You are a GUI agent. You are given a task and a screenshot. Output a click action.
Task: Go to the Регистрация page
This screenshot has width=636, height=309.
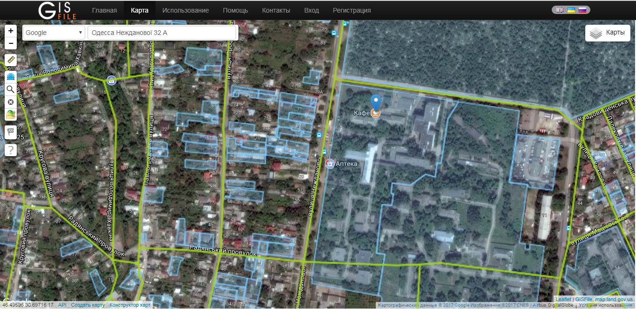352,10
